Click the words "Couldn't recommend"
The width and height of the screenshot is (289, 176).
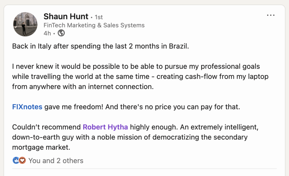coord(46,127)
